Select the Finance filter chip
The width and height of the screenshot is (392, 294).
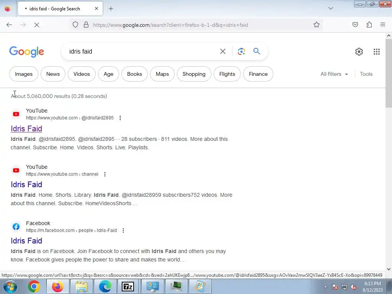coord(258,74)
